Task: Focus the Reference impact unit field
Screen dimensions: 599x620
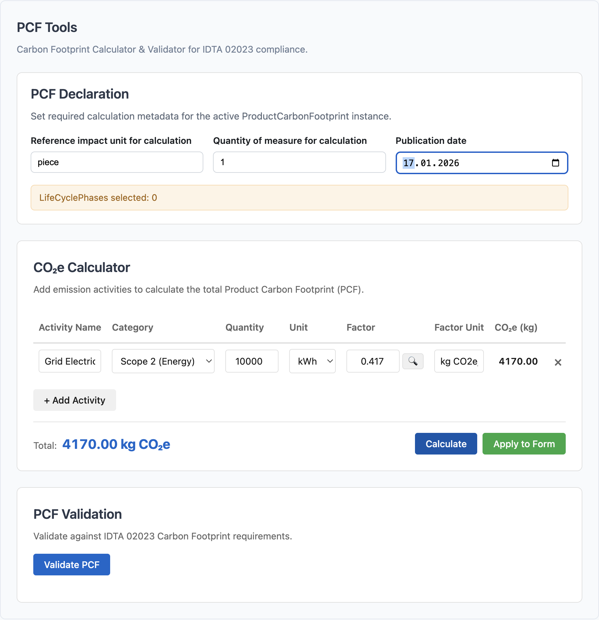Action: pyautogui.click(x=117, y=162)
